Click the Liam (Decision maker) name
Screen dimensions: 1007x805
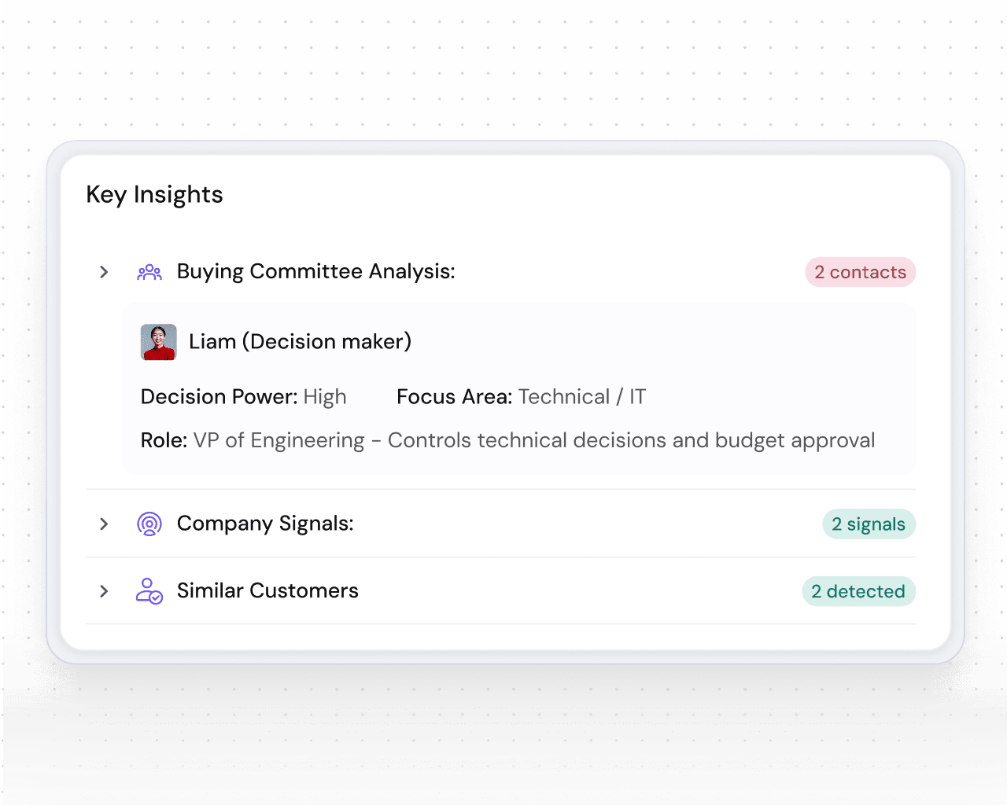click(x=300, y=342)
